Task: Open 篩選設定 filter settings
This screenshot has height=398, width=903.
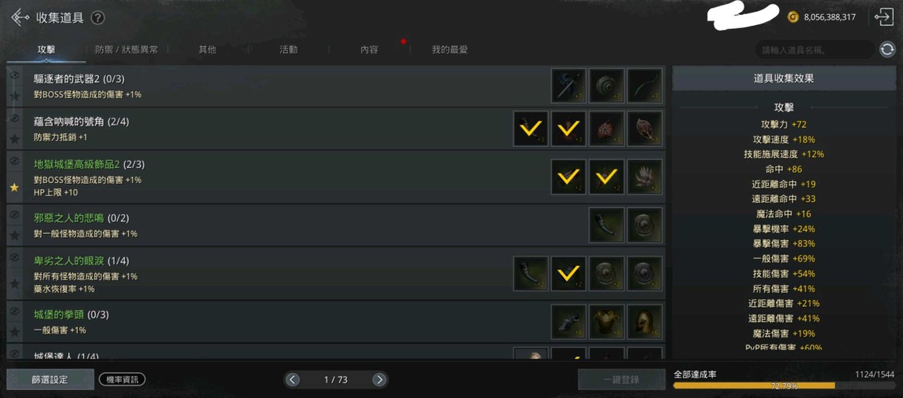Action: [50, 380]
